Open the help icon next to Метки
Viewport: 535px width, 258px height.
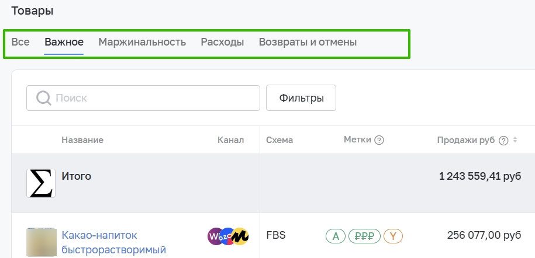pos(379,140)
